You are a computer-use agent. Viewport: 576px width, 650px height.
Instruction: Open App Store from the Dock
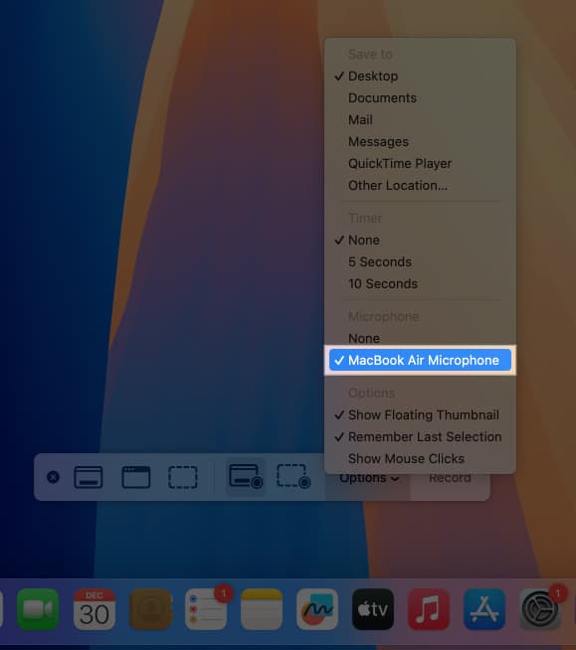coord(484,609)
